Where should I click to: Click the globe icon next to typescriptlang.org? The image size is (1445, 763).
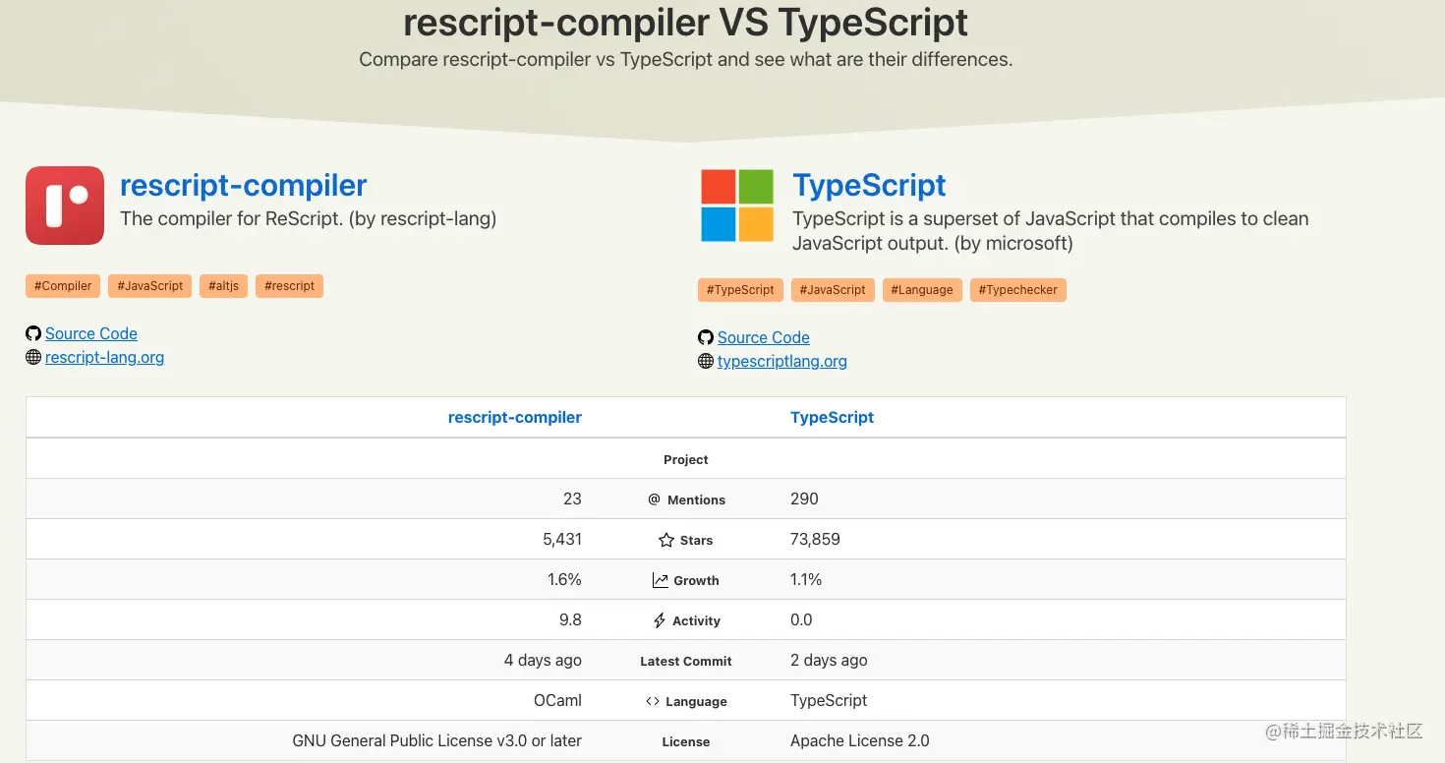click(705, 361)
